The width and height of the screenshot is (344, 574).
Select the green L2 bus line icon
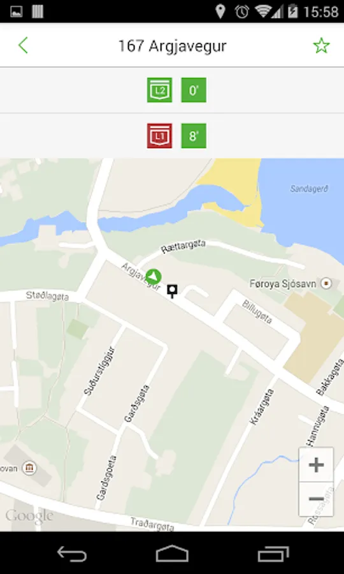[159, 90]
